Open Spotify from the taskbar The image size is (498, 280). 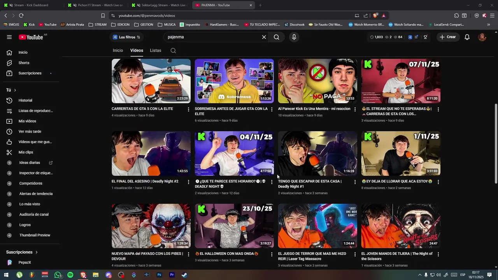pos(70,275)
